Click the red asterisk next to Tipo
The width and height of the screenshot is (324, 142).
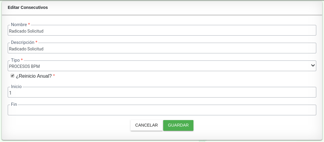click(x=22, y=60)
